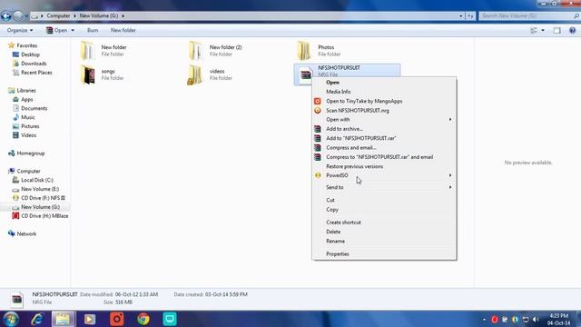
Task: Click the Search New Volume field
Action: coord(528,16)
